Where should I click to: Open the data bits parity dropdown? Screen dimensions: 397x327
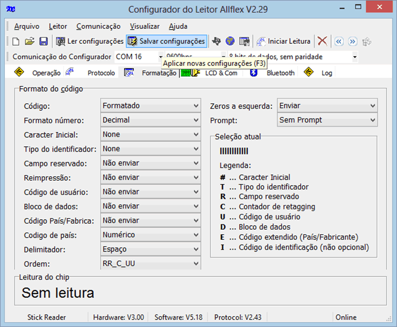(x=355, y=57)
